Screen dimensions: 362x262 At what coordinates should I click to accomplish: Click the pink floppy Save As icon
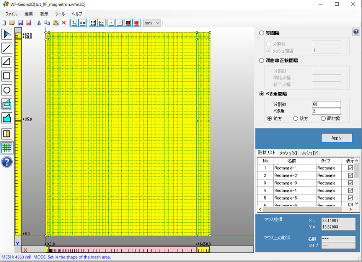(x=29, y=23)
